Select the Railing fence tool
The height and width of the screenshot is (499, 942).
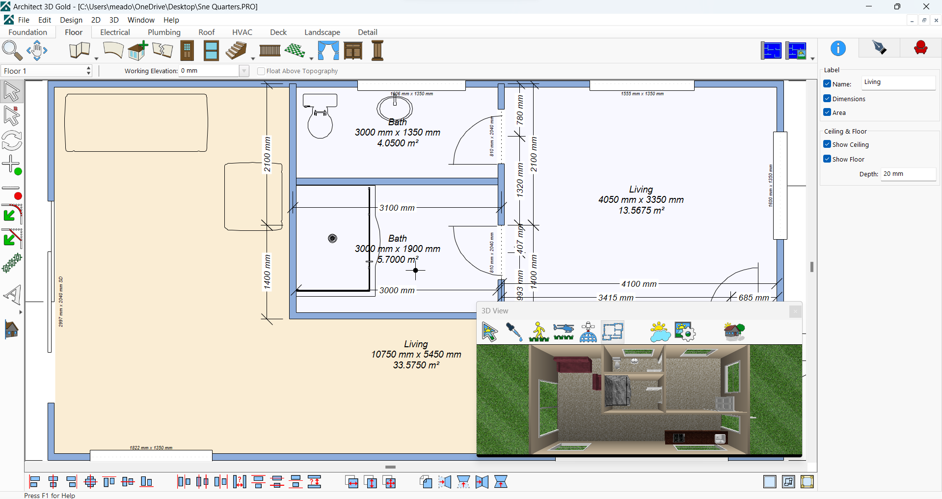click(270, 51)
